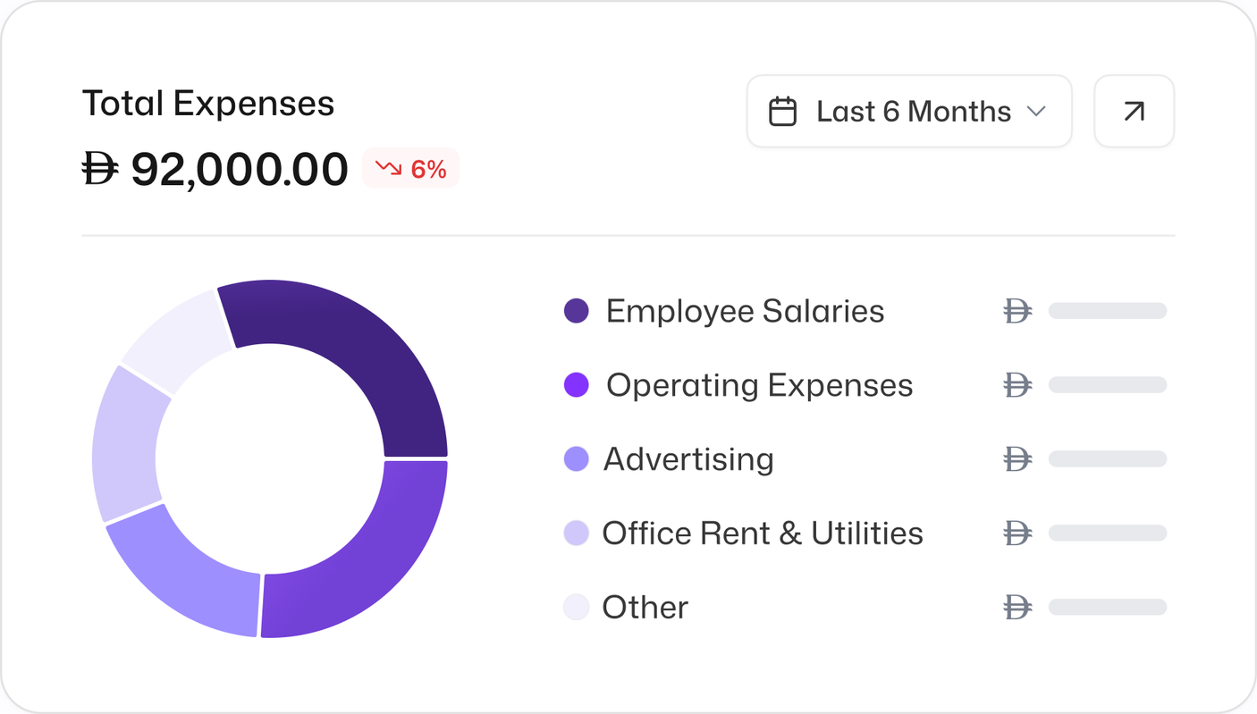The width and height of the screenshot is (1257, 714).
Task: Click the 92,000.00 total amount
Action: (x=240, y=169)
